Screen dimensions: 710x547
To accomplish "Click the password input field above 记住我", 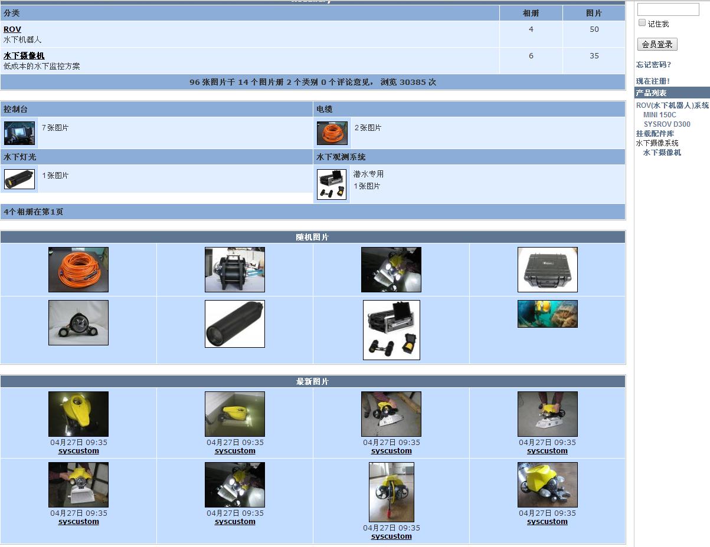I will [668, 9].
